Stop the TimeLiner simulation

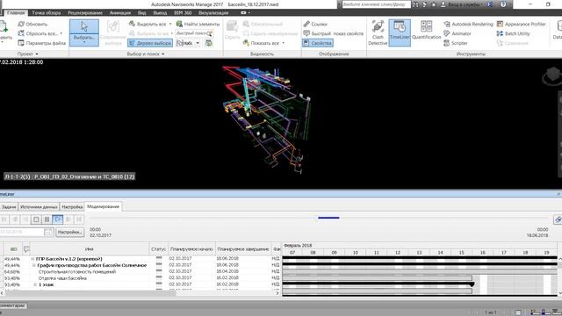pos(36,219)
